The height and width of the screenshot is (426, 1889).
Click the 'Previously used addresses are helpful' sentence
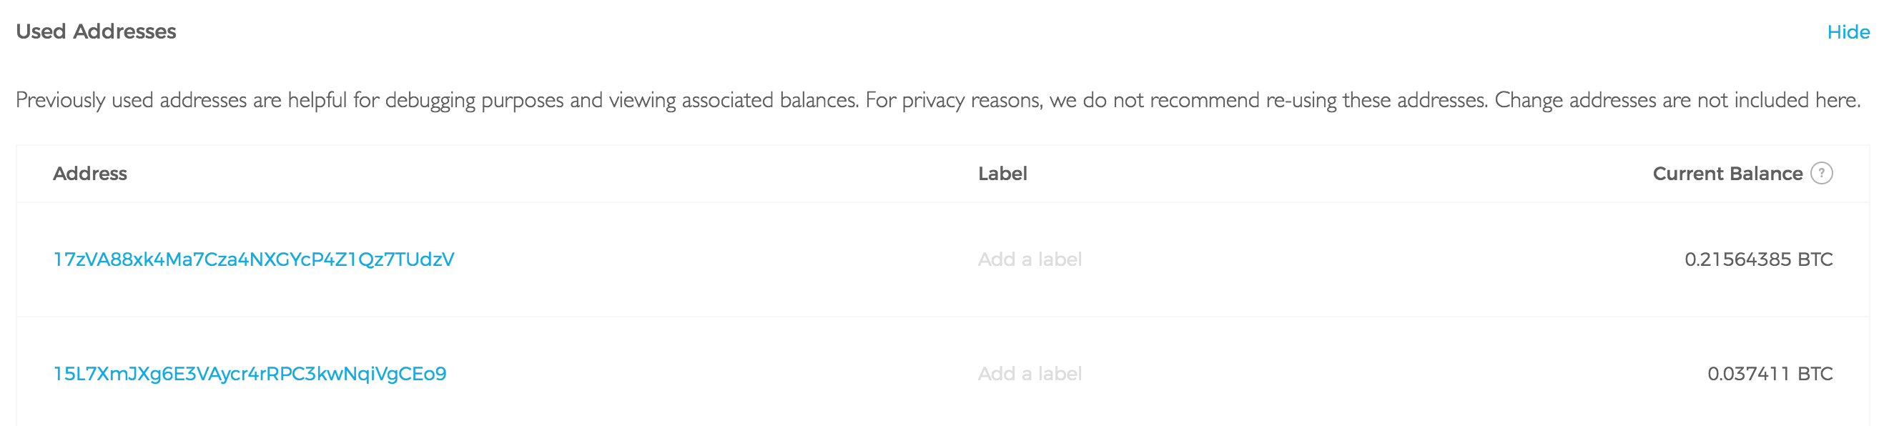click(x=437, y=100)
